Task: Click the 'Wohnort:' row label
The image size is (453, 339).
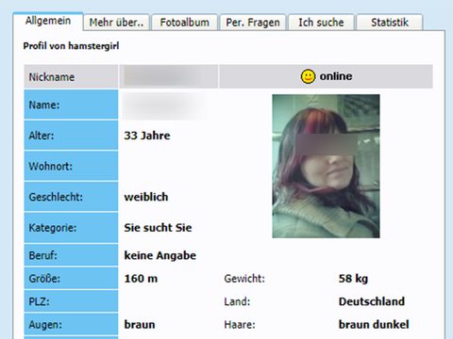Action: [x=50, y=166]
